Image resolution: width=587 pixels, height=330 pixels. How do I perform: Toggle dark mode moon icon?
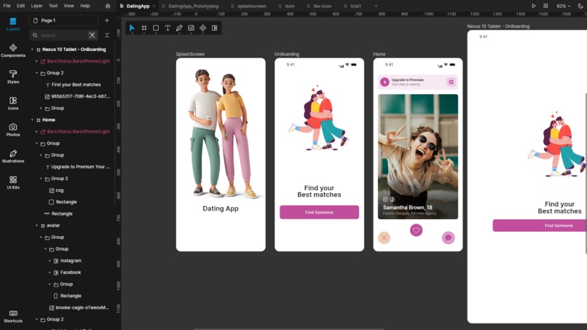click(580, 6)
